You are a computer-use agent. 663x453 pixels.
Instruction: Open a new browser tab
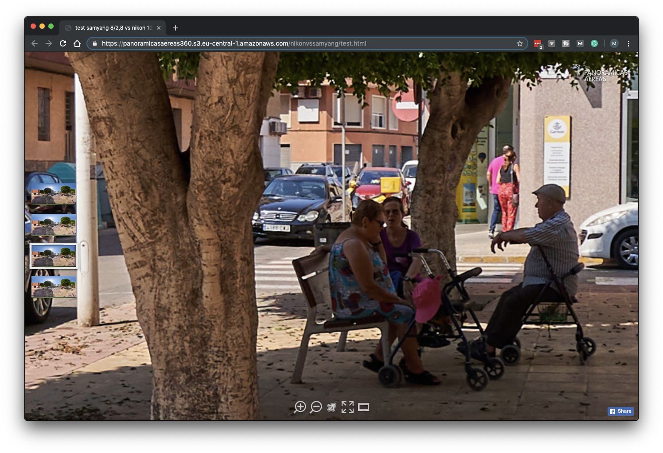175,28
